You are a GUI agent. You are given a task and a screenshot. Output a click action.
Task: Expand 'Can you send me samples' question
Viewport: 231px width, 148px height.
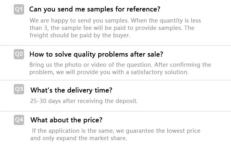click(95, 9)
